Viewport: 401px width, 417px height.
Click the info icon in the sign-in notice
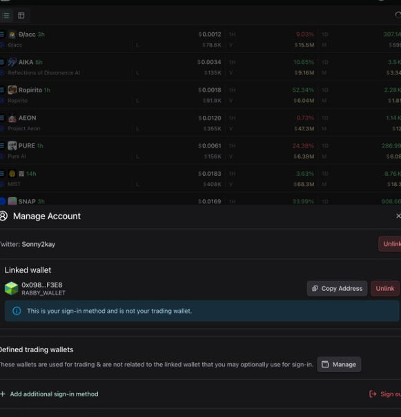17,311
